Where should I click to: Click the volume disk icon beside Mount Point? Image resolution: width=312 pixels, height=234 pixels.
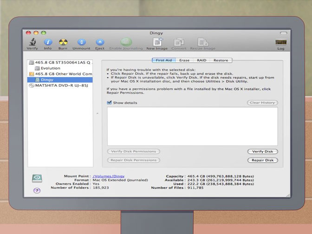click(37, 178)
